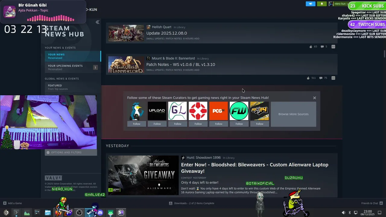The width and height of the screenshot is (386, 217).
Task: Click Hellish Quart game name
Action: 161,27
